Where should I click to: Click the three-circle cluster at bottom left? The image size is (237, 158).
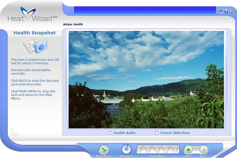(x=14, y=132)
